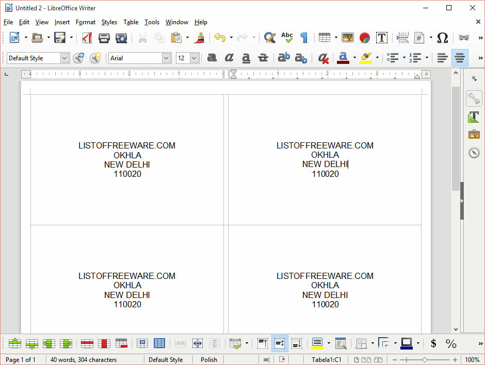Insert a text box
Screen dimensions: 485x365
point(382,38)
